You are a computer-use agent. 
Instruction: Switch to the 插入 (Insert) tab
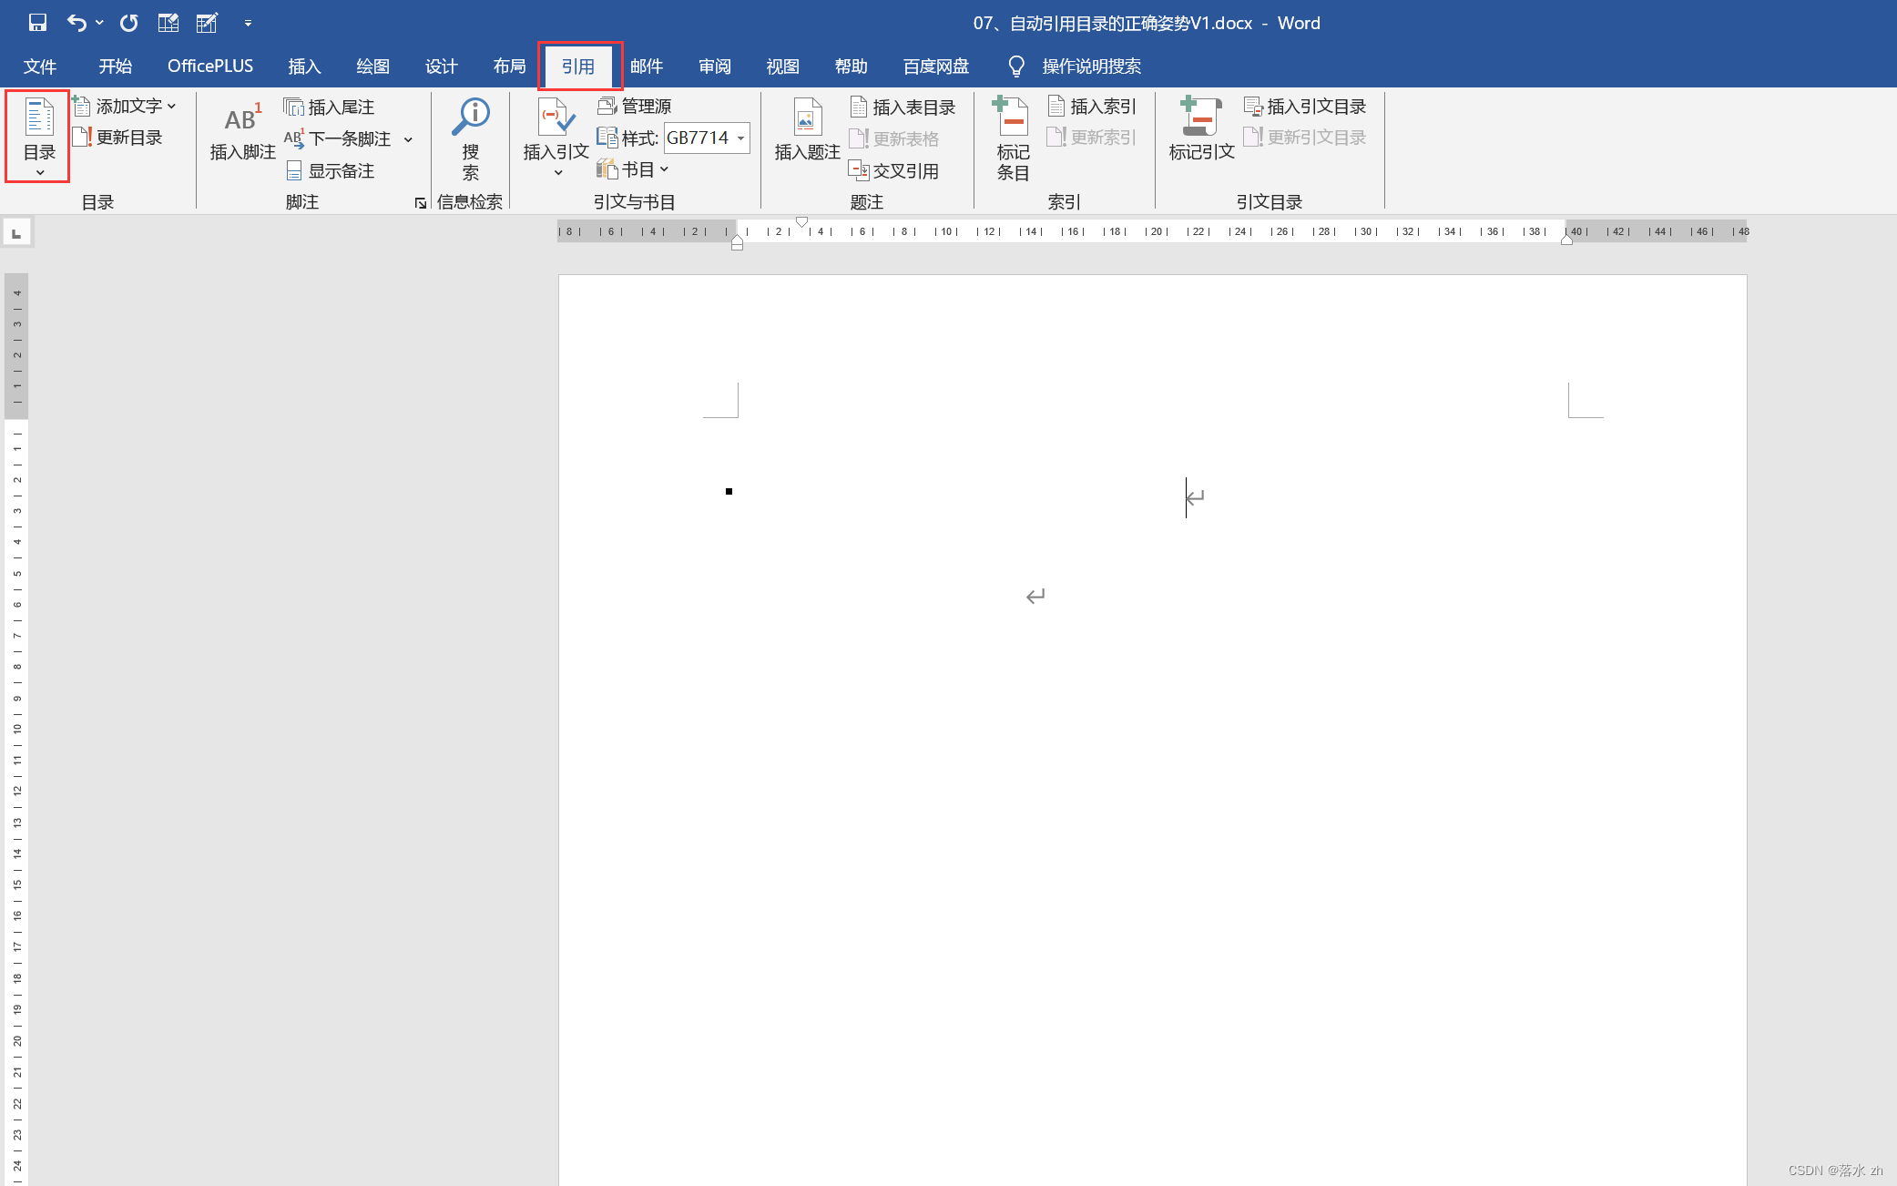tap(304, 66)
